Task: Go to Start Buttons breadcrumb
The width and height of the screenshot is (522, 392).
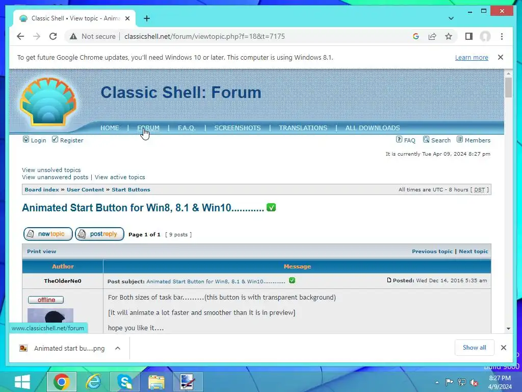Action: point(131,190)
